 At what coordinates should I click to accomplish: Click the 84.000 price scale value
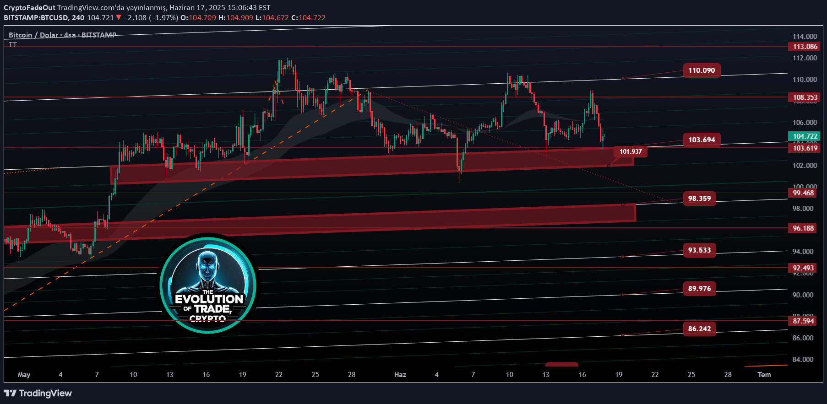803,360
